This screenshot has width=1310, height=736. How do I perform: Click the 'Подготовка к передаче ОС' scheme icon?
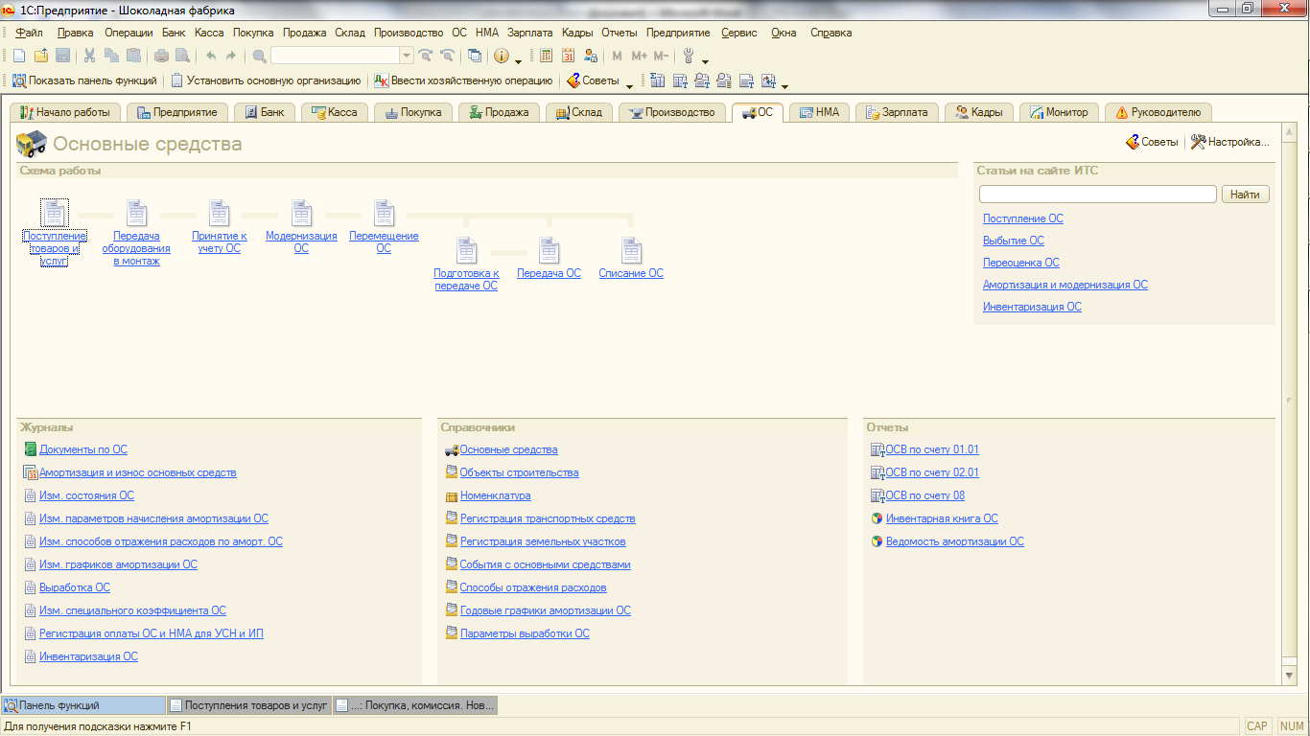[467, 251]
